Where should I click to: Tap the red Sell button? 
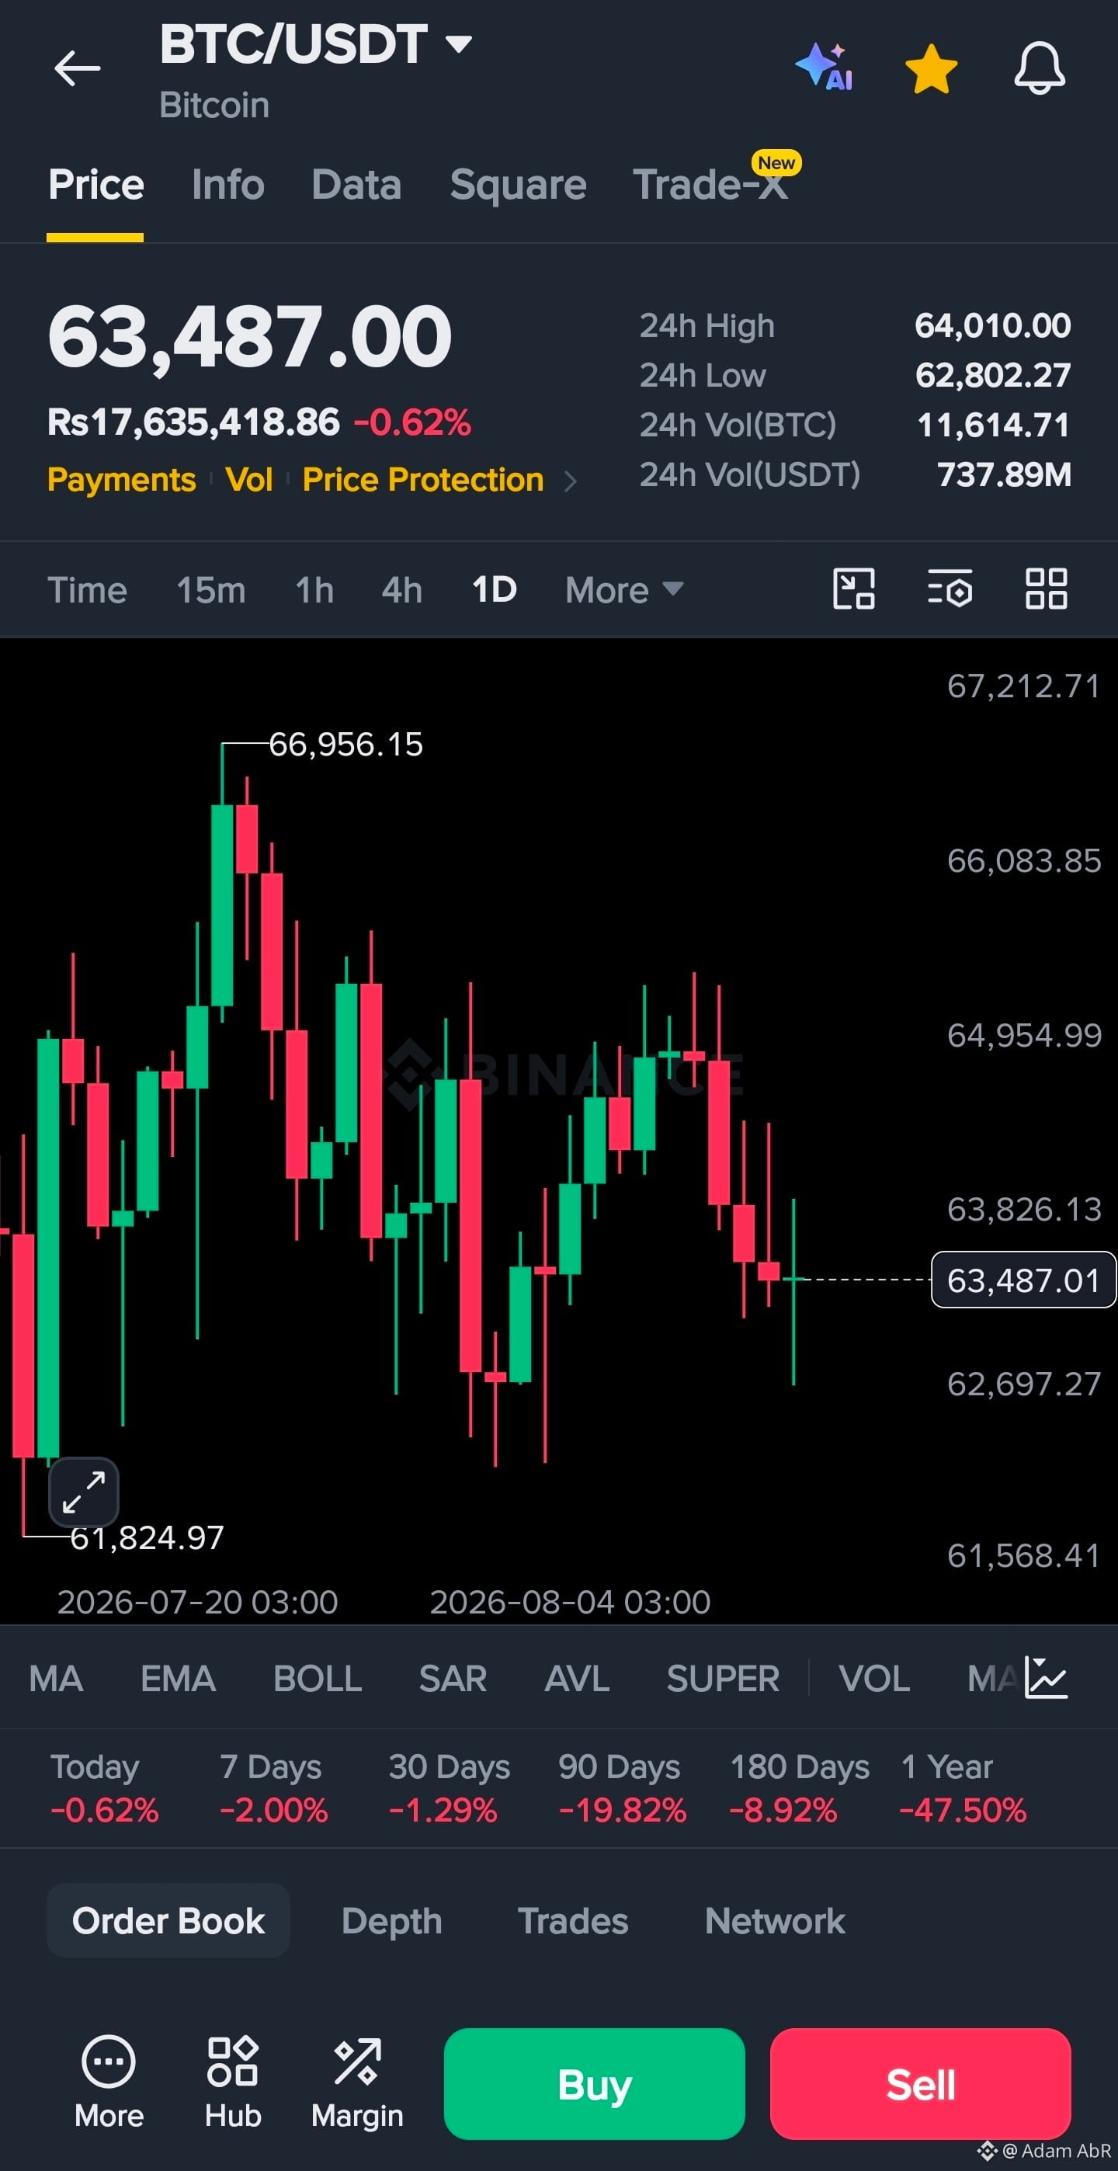[920, 2083]
